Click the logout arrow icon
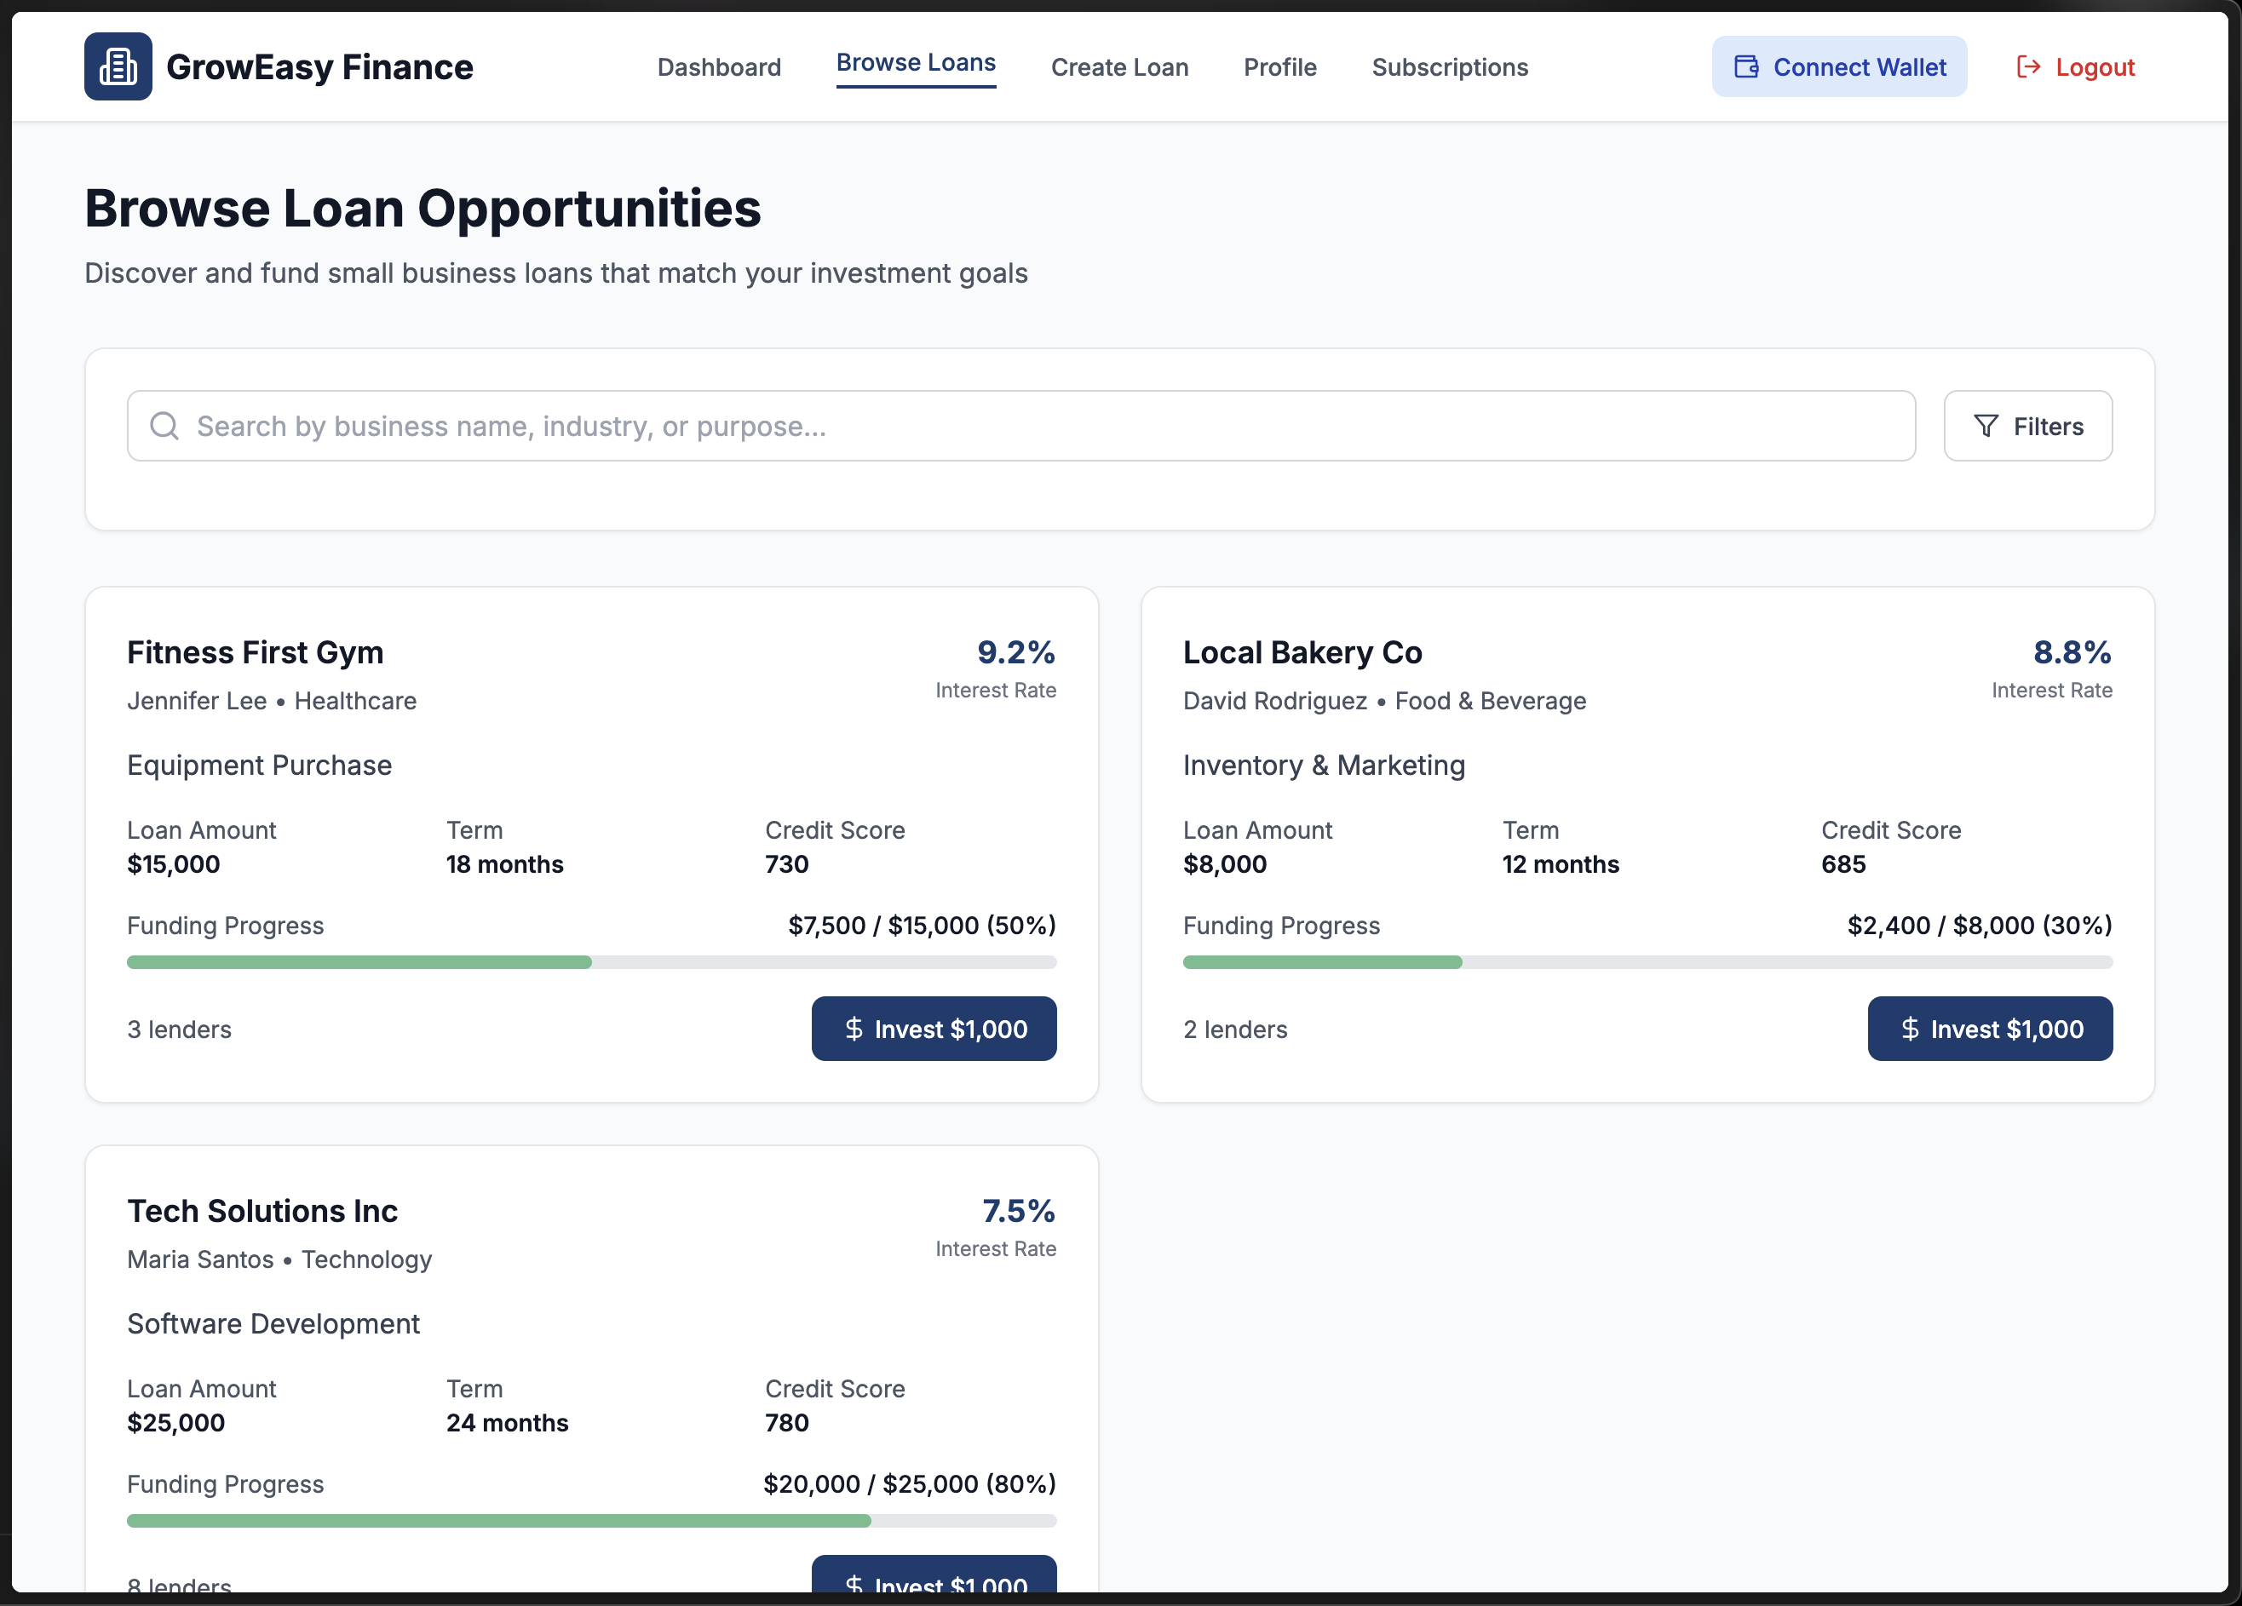The width and height of the screenshot is (2242, 1606). click(2027, 67)
